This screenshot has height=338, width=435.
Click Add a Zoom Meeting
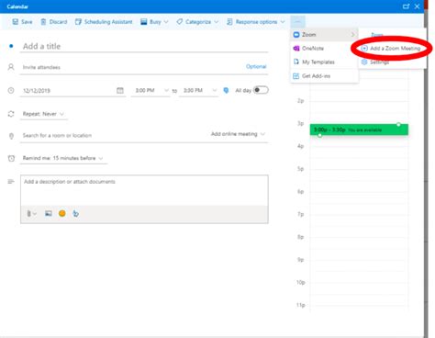392,49
